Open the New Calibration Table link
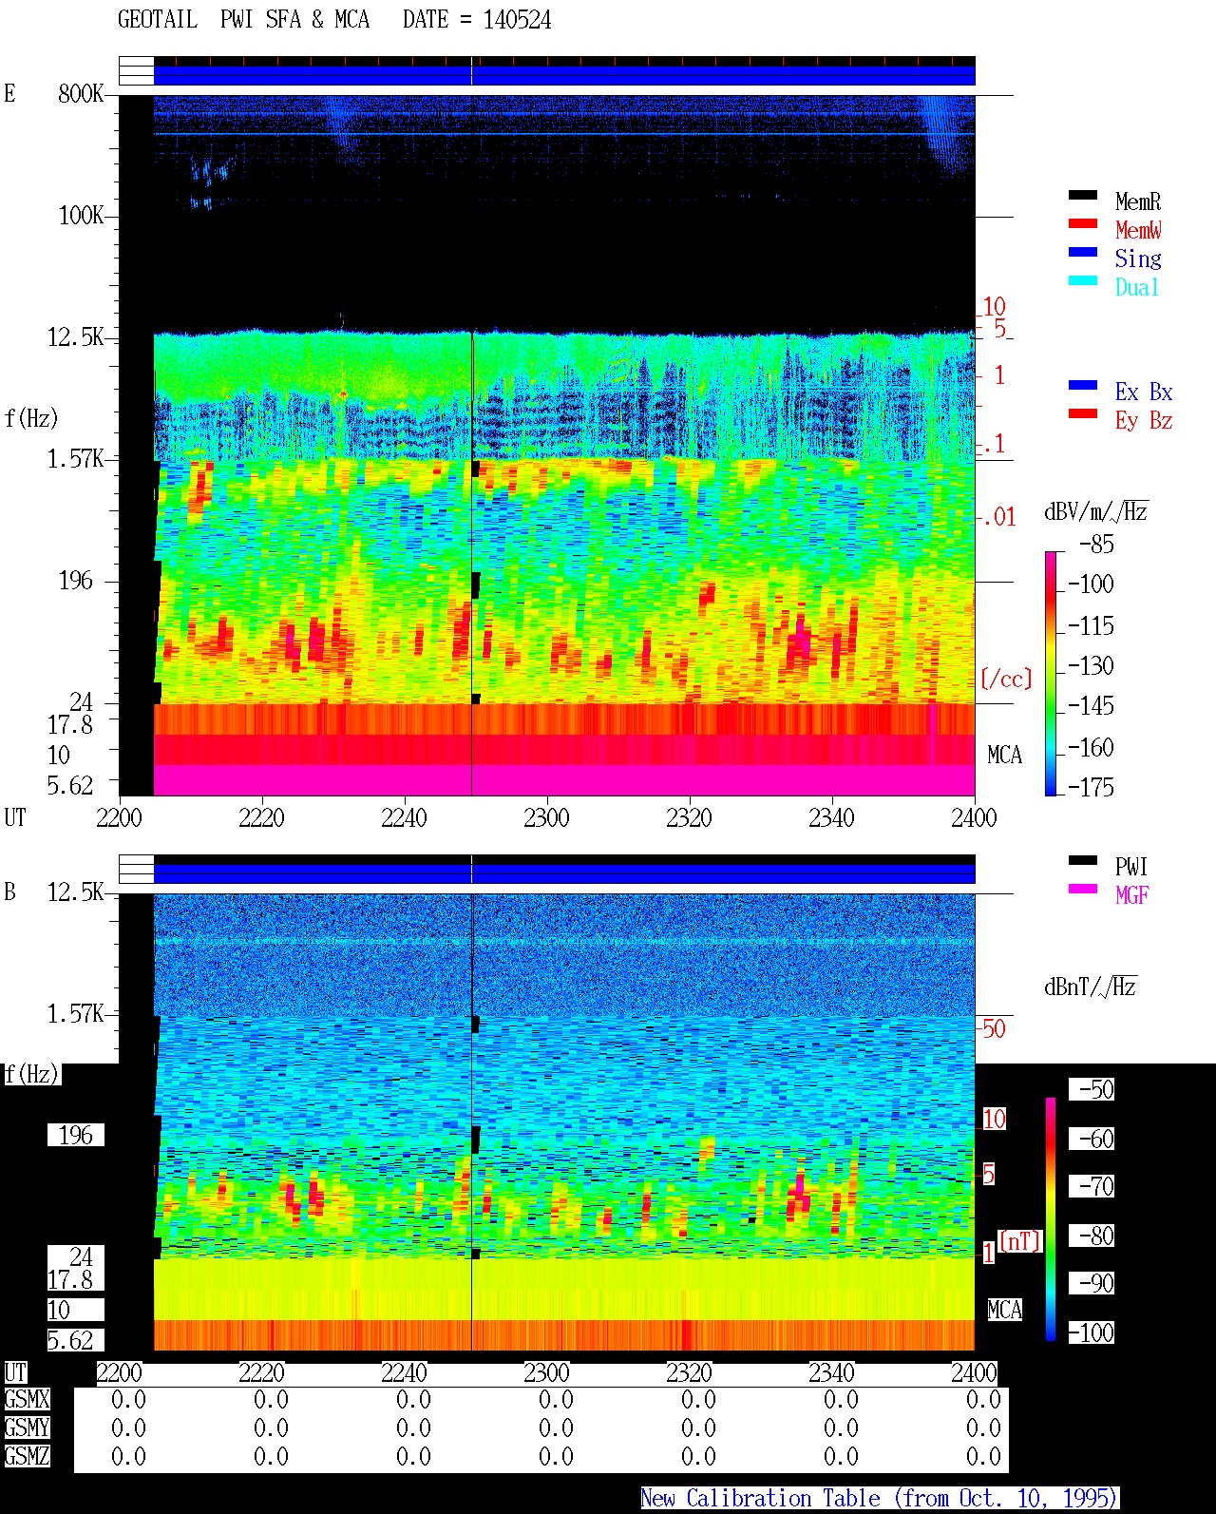 (x=879, y=1498)
